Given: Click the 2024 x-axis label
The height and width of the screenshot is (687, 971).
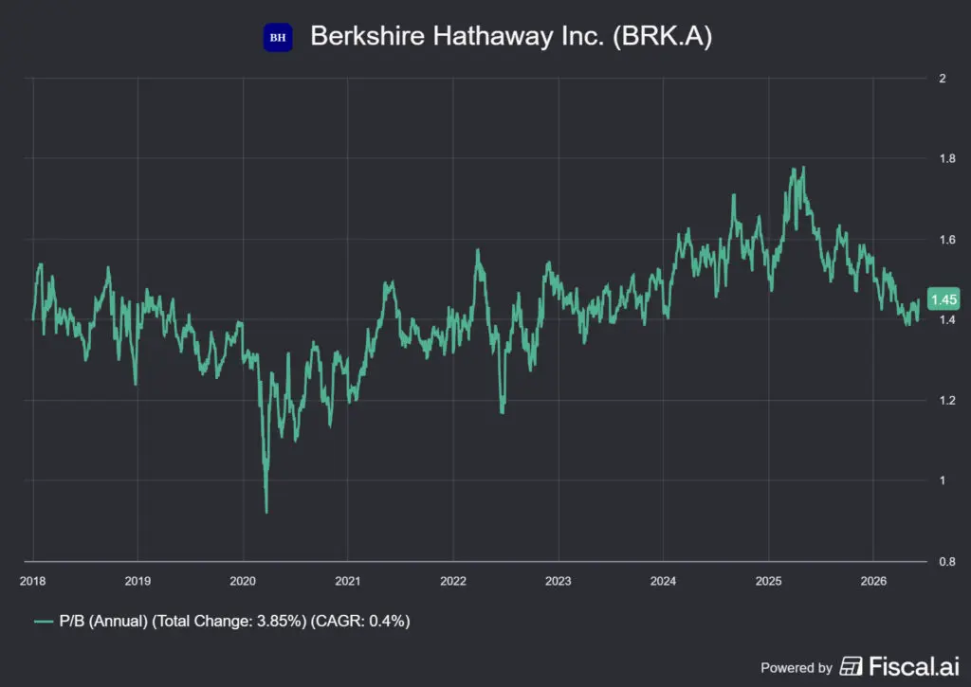Looking at the screenshot, I should click(x=663, y=581).
